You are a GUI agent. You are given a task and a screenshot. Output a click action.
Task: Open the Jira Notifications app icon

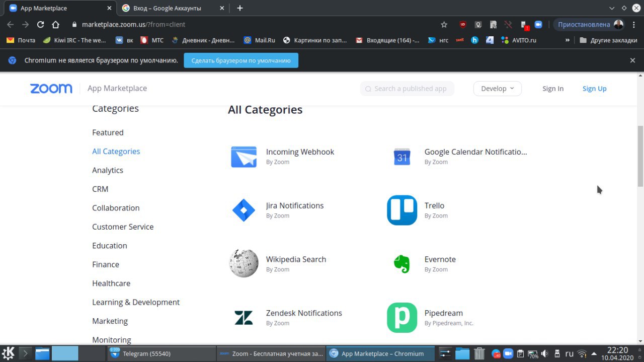tap(244, 210)
